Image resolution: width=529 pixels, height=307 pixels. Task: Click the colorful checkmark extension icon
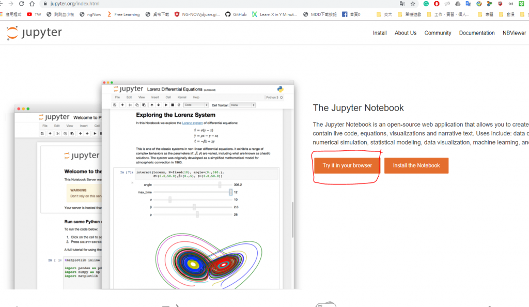tap(479, 4)
